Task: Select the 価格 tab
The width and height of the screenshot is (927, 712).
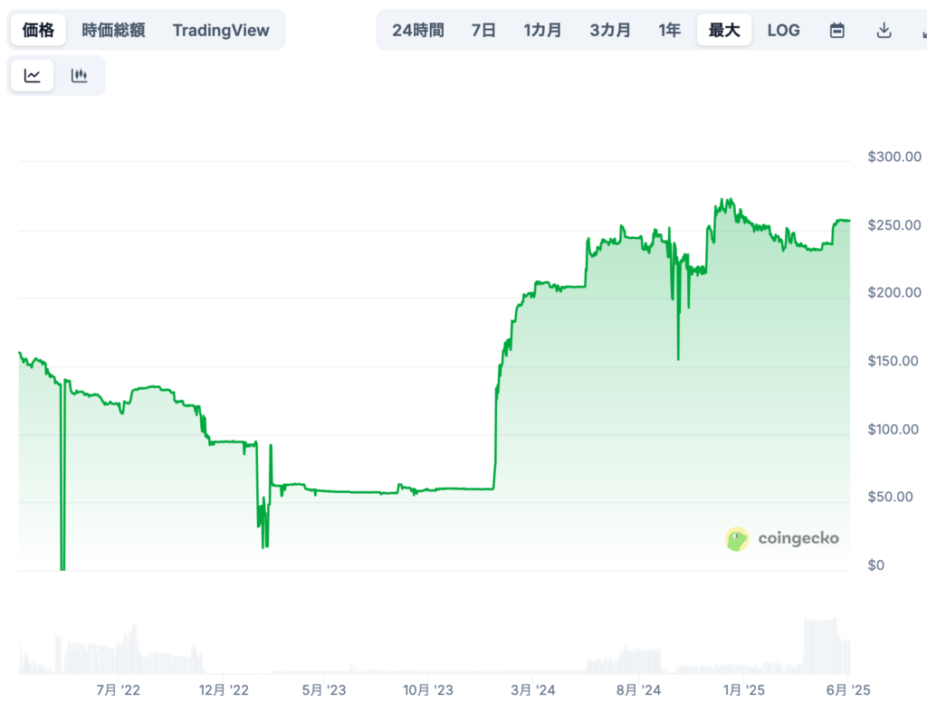Action: (x=38, y=30)
